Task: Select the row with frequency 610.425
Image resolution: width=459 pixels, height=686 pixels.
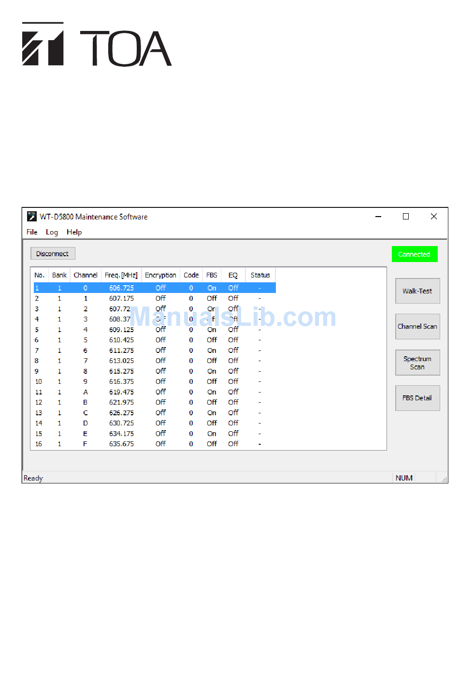Action: click(155, 340)
